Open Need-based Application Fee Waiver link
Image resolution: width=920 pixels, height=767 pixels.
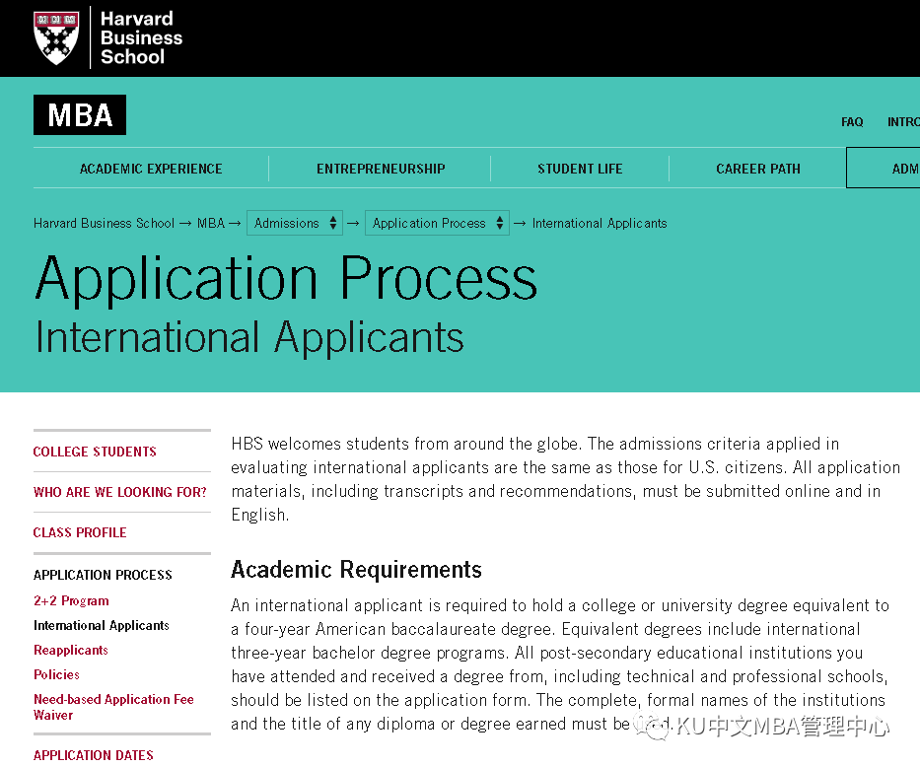(x=113, y=707)
